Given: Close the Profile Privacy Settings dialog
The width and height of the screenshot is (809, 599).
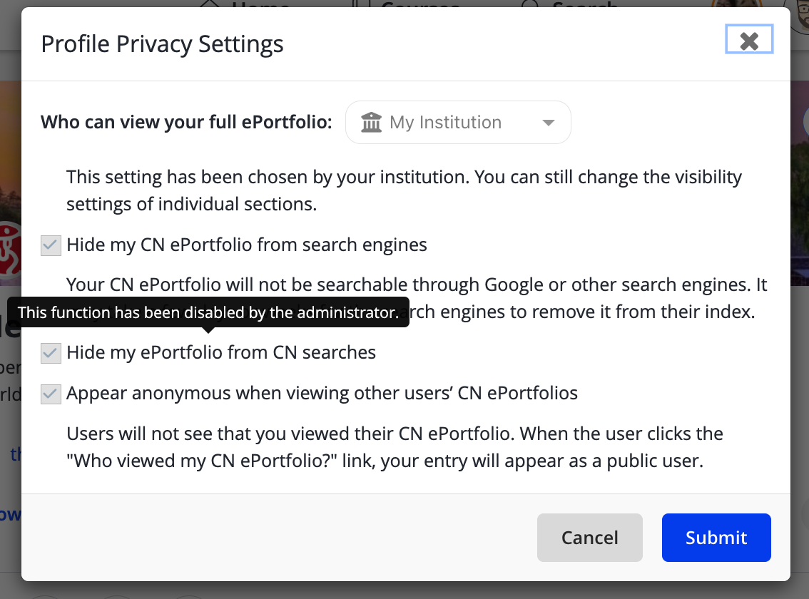Looking at the screenshot, I should click(748, 39).
